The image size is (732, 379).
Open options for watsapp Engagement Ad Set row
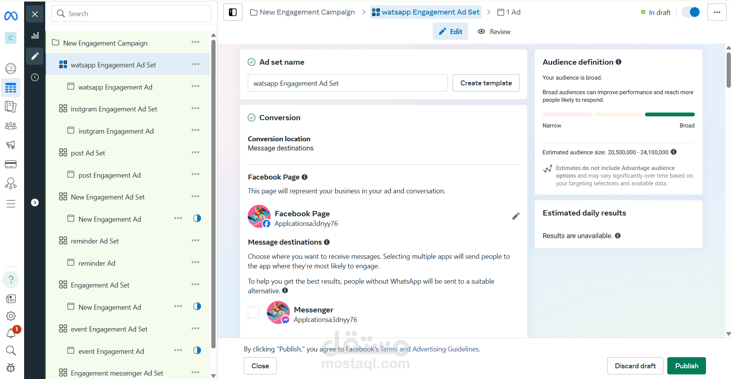click(196, 64)
